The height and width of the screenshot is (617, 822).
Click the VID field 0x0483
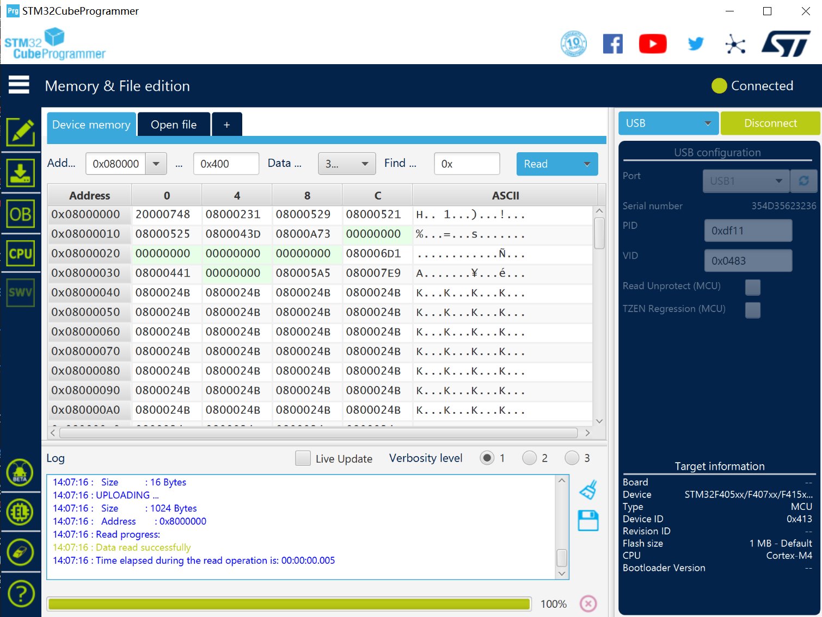tap(748, 260)
